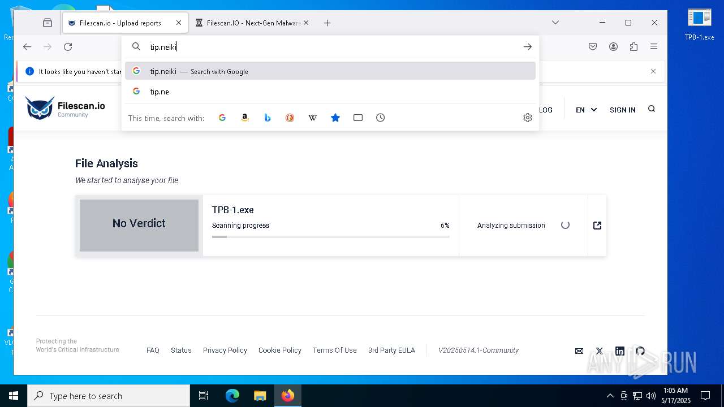Viewport: 724px width, 407px height.
Task: Select the 'tip.ne' search suggestion
Action: (330, 92)
